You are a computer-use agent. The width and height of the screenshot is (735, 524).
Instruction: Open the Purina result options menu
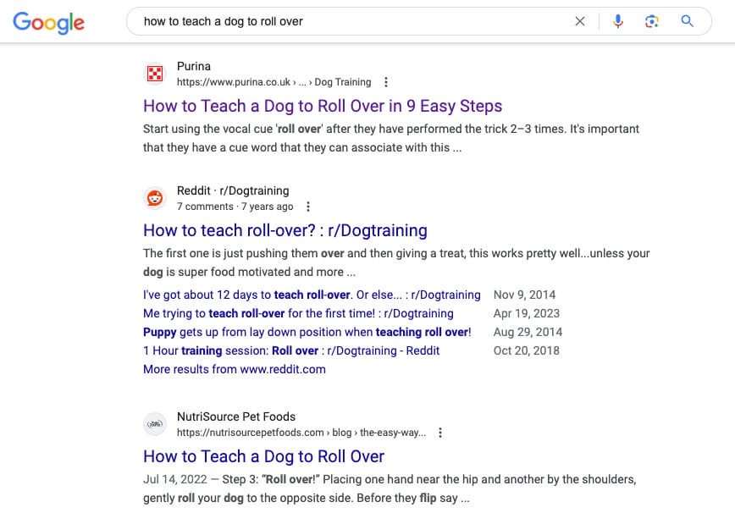click(x=386, y=82)
